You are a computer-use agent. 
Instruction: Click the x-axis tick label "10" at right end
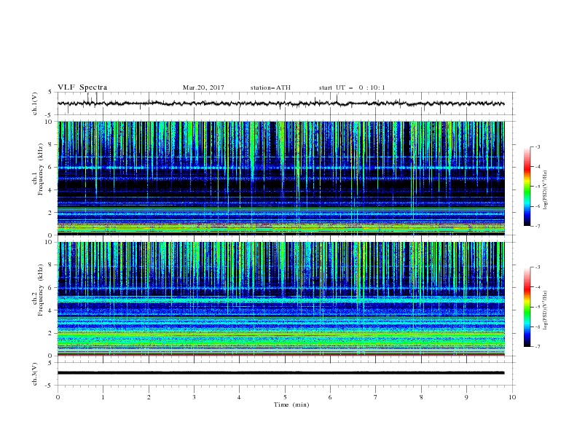coord(512,397)
